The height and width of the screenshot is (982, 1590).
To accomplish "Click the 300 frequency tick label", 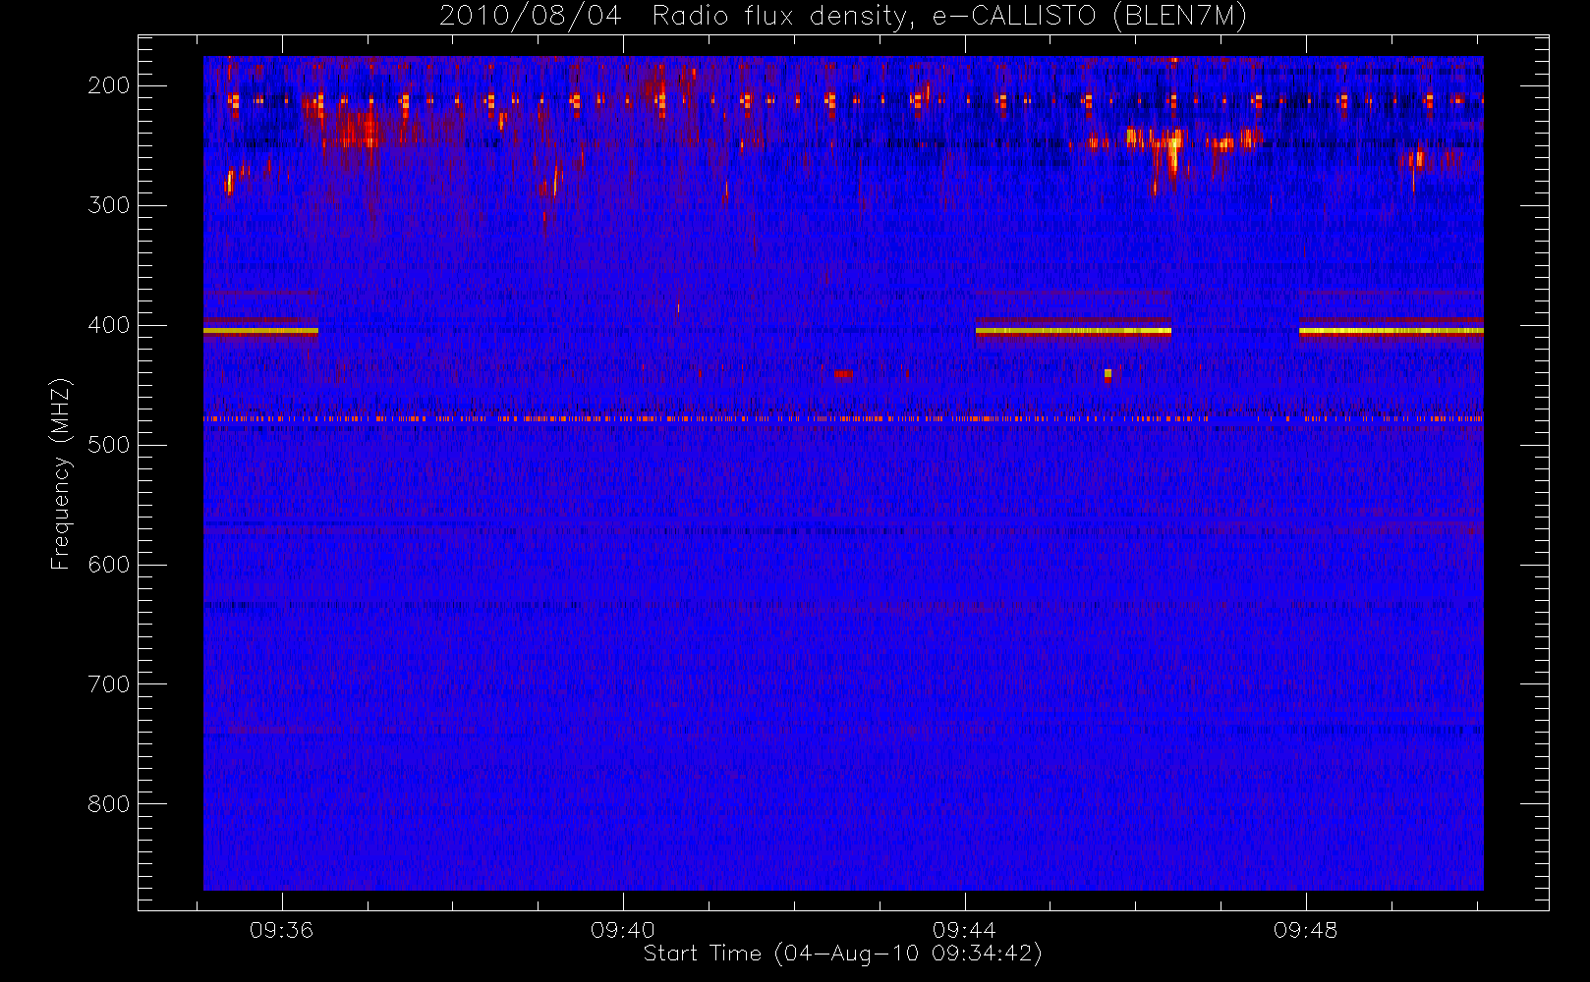I will click(x=108, y=205).
